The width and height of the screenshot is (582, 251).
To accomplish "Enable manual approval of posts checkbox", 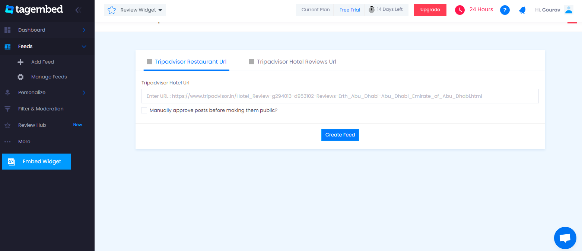I will (144, 110).
